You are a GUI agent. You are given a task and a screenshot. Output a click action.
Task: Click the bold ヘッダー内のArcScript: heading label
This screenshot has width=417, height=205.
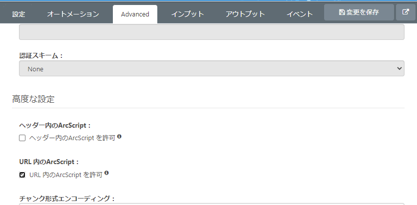pos(55,126)
